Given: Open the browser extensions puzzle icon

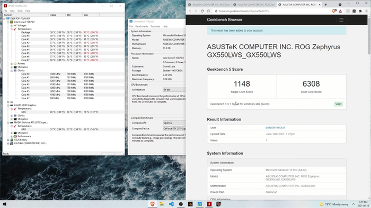Looking at the screenshot, I should point(360,11).
